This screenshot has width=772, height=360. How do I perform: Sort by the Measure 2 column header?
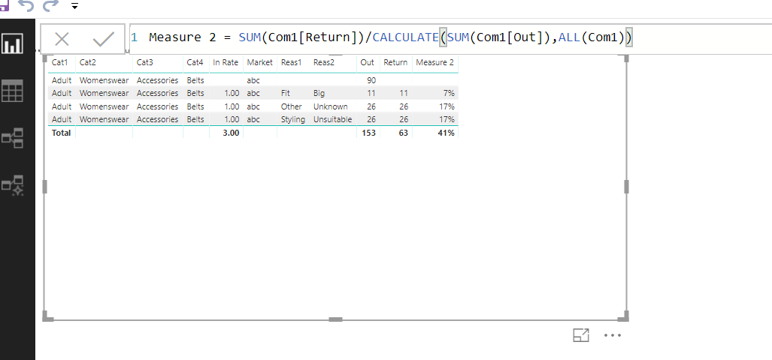pyautogui.click(x=434, y=62)
